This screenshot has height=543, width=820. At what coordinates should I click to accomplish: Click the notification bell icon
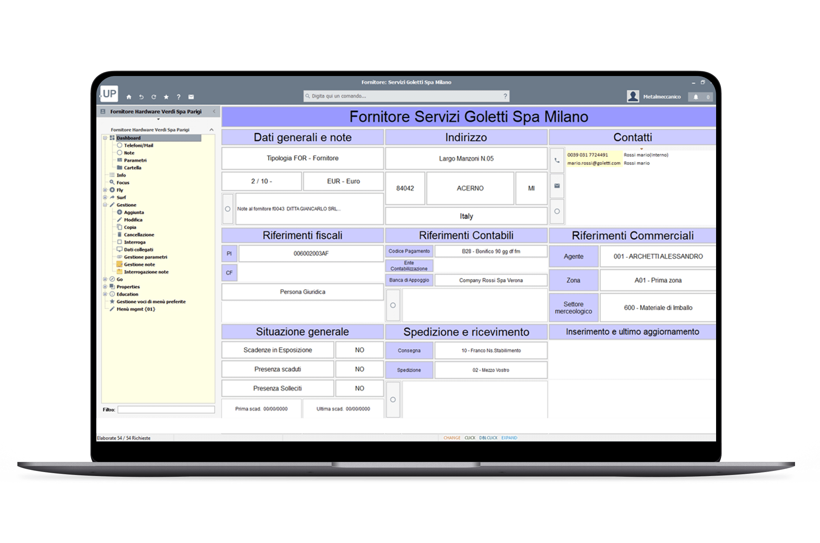pyautogui.click(x=695, y=97)
